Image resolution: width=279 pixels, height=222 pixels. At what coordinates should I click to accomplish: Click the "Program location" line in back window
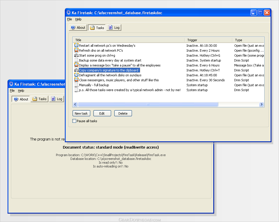pyautogui.click(x=111, y=155)
